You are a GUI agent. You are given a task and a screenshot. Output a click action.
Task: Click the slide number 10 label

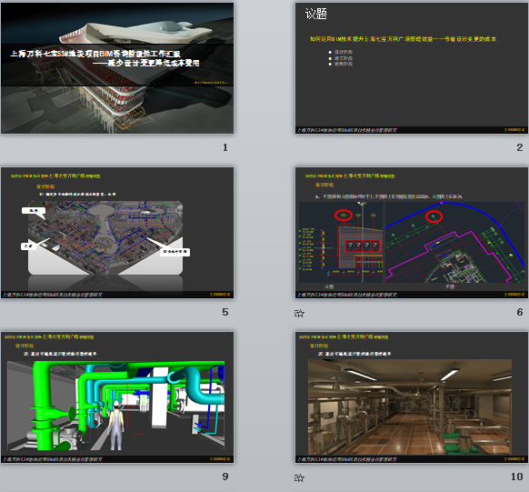(x=517, y=477)
